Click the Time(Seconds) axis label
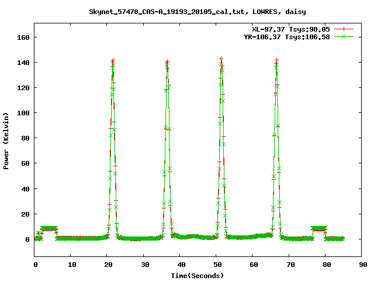 click(198, 276)
